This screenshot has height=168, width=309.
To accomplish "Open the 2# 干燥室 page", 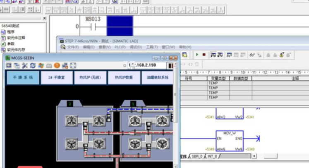I will coord(56,77).
